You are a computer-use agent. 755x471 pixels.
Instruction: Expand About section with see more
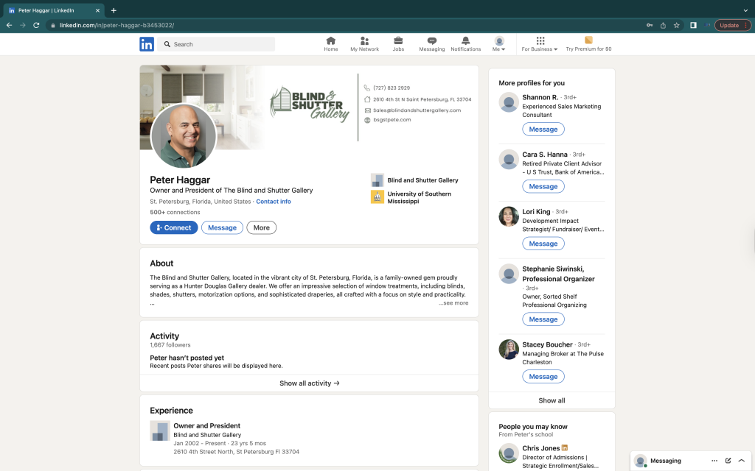pos(453,303)
